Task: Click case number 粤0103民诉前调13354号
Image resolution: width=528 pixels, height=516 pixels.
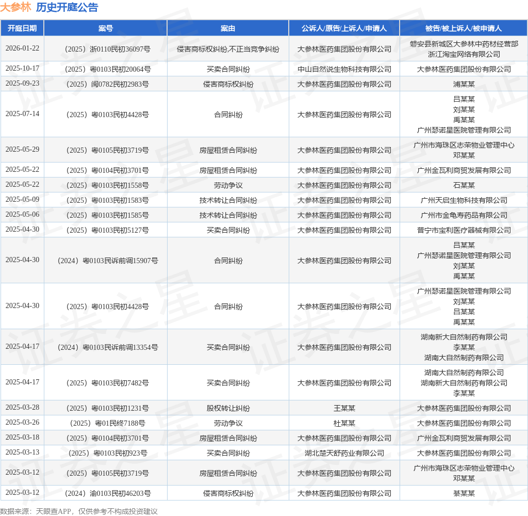Action: click(x=108, y=347)
